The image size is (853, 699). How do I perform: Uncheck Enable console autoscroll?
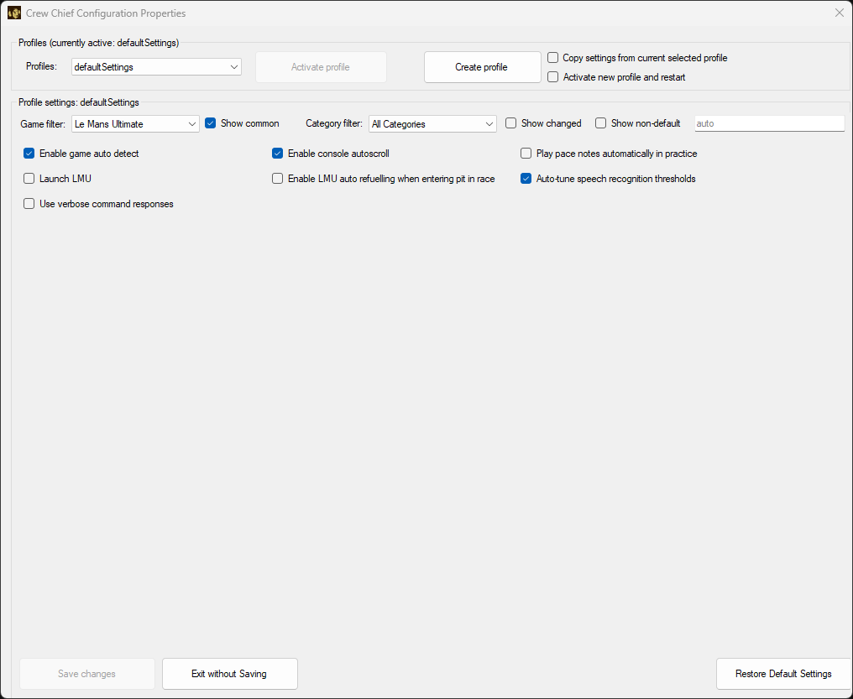pos(277,153)
